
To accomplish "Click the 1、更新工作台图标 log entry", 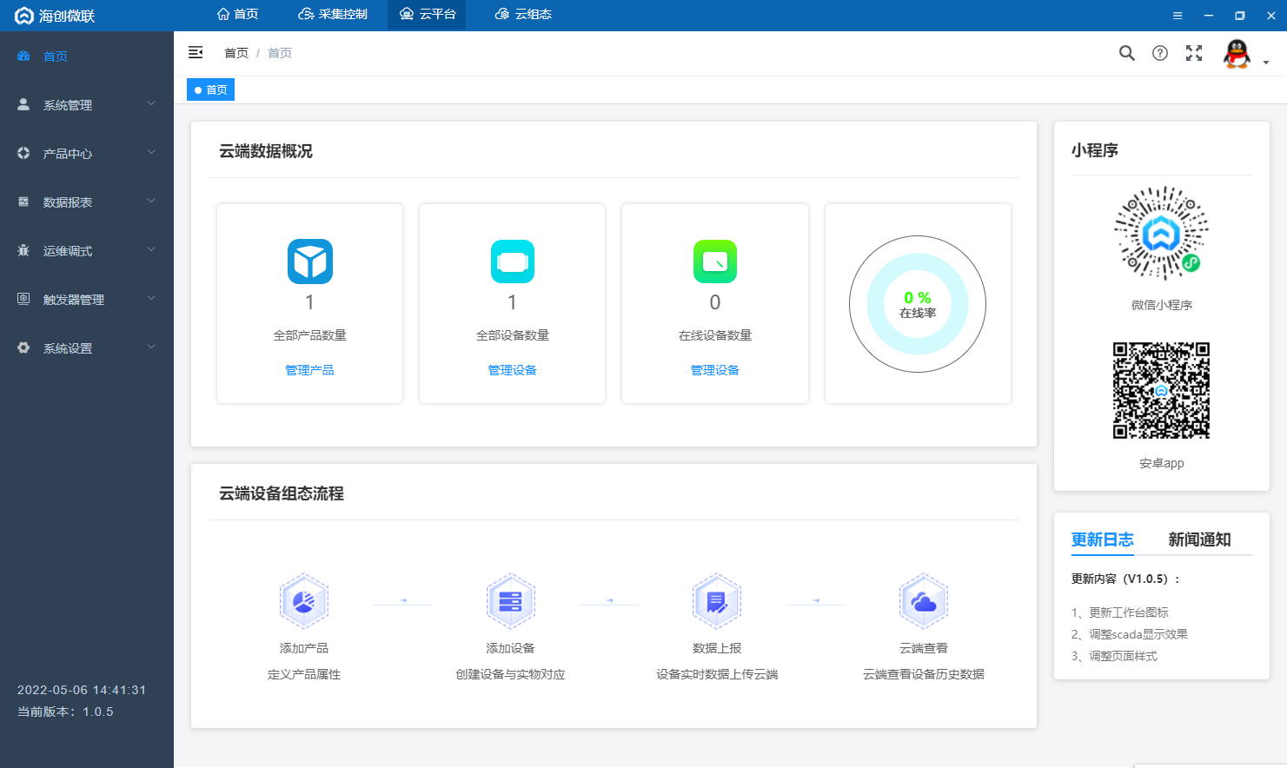I will 1120,612.
